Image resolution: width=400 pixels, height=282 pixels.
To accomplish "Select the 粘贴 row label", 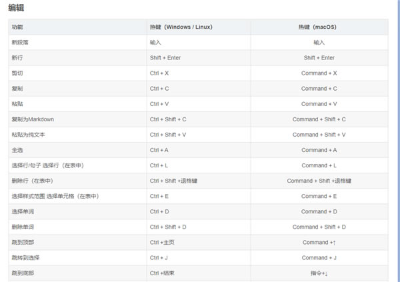I will pos(17,104).
